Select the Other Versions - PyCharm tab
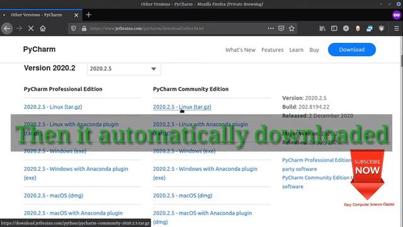The width and height of the screenshot is (403, 227). click(x=41, y=15)
